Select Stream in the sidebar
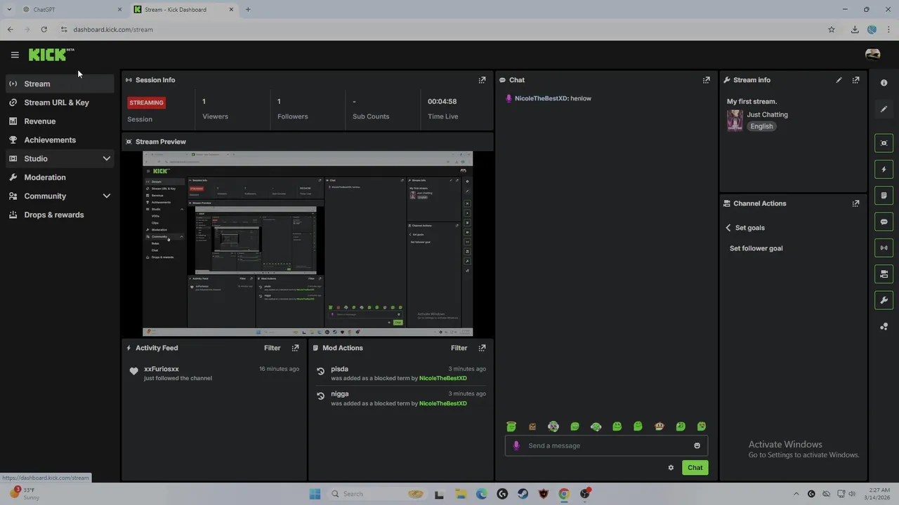Viewport: 899px width, 505px height. pos(60,83)
